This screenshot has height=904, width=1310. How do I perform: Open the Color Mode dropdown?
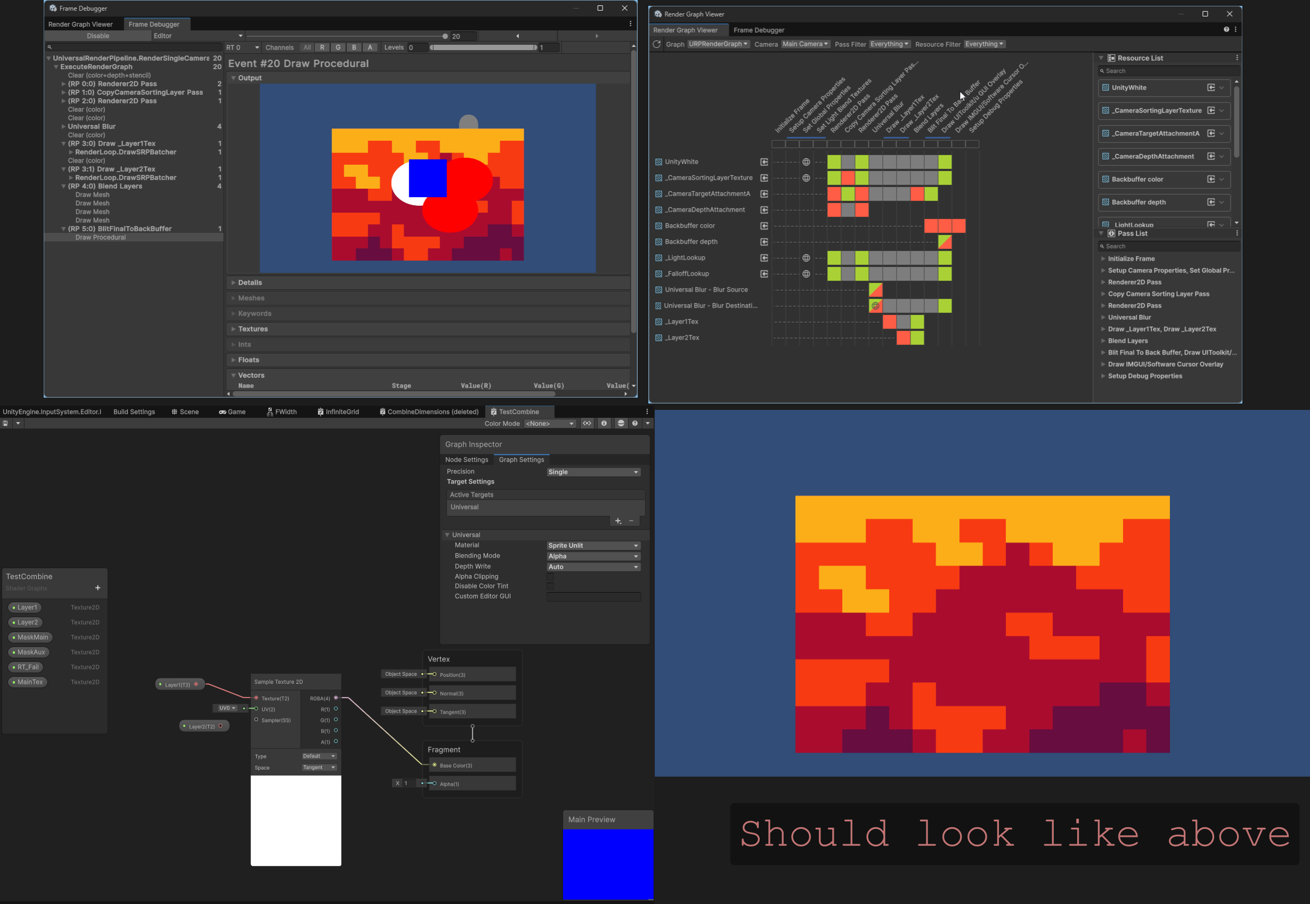(x=549, y=424)
